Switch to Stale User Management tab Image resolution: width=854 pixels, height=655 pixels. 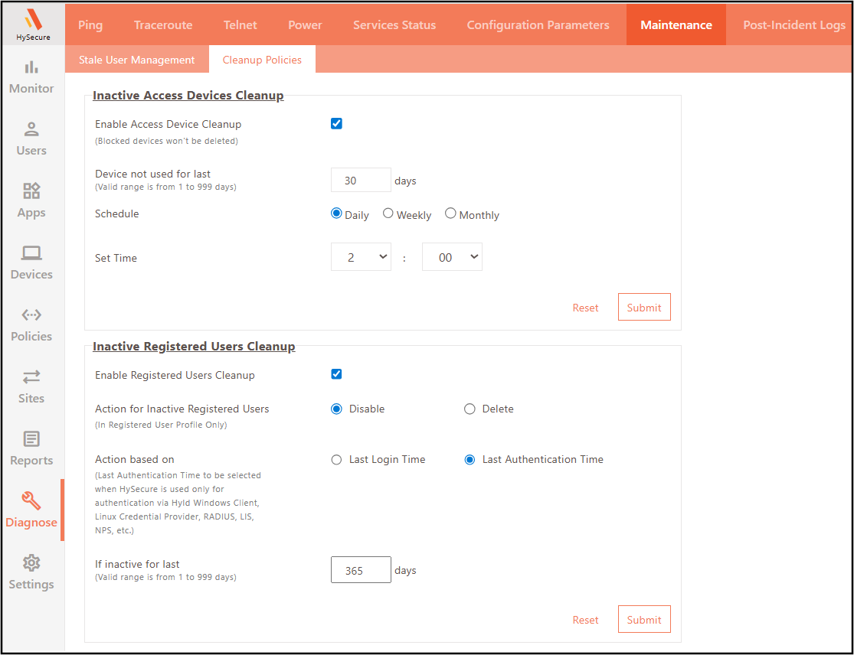[137, 60]
